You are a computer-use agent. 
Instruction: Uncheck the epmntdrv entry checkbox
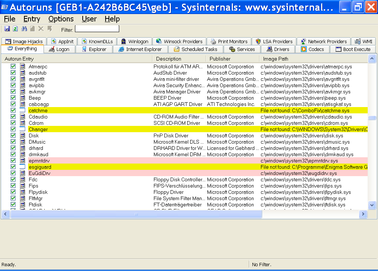13,160
